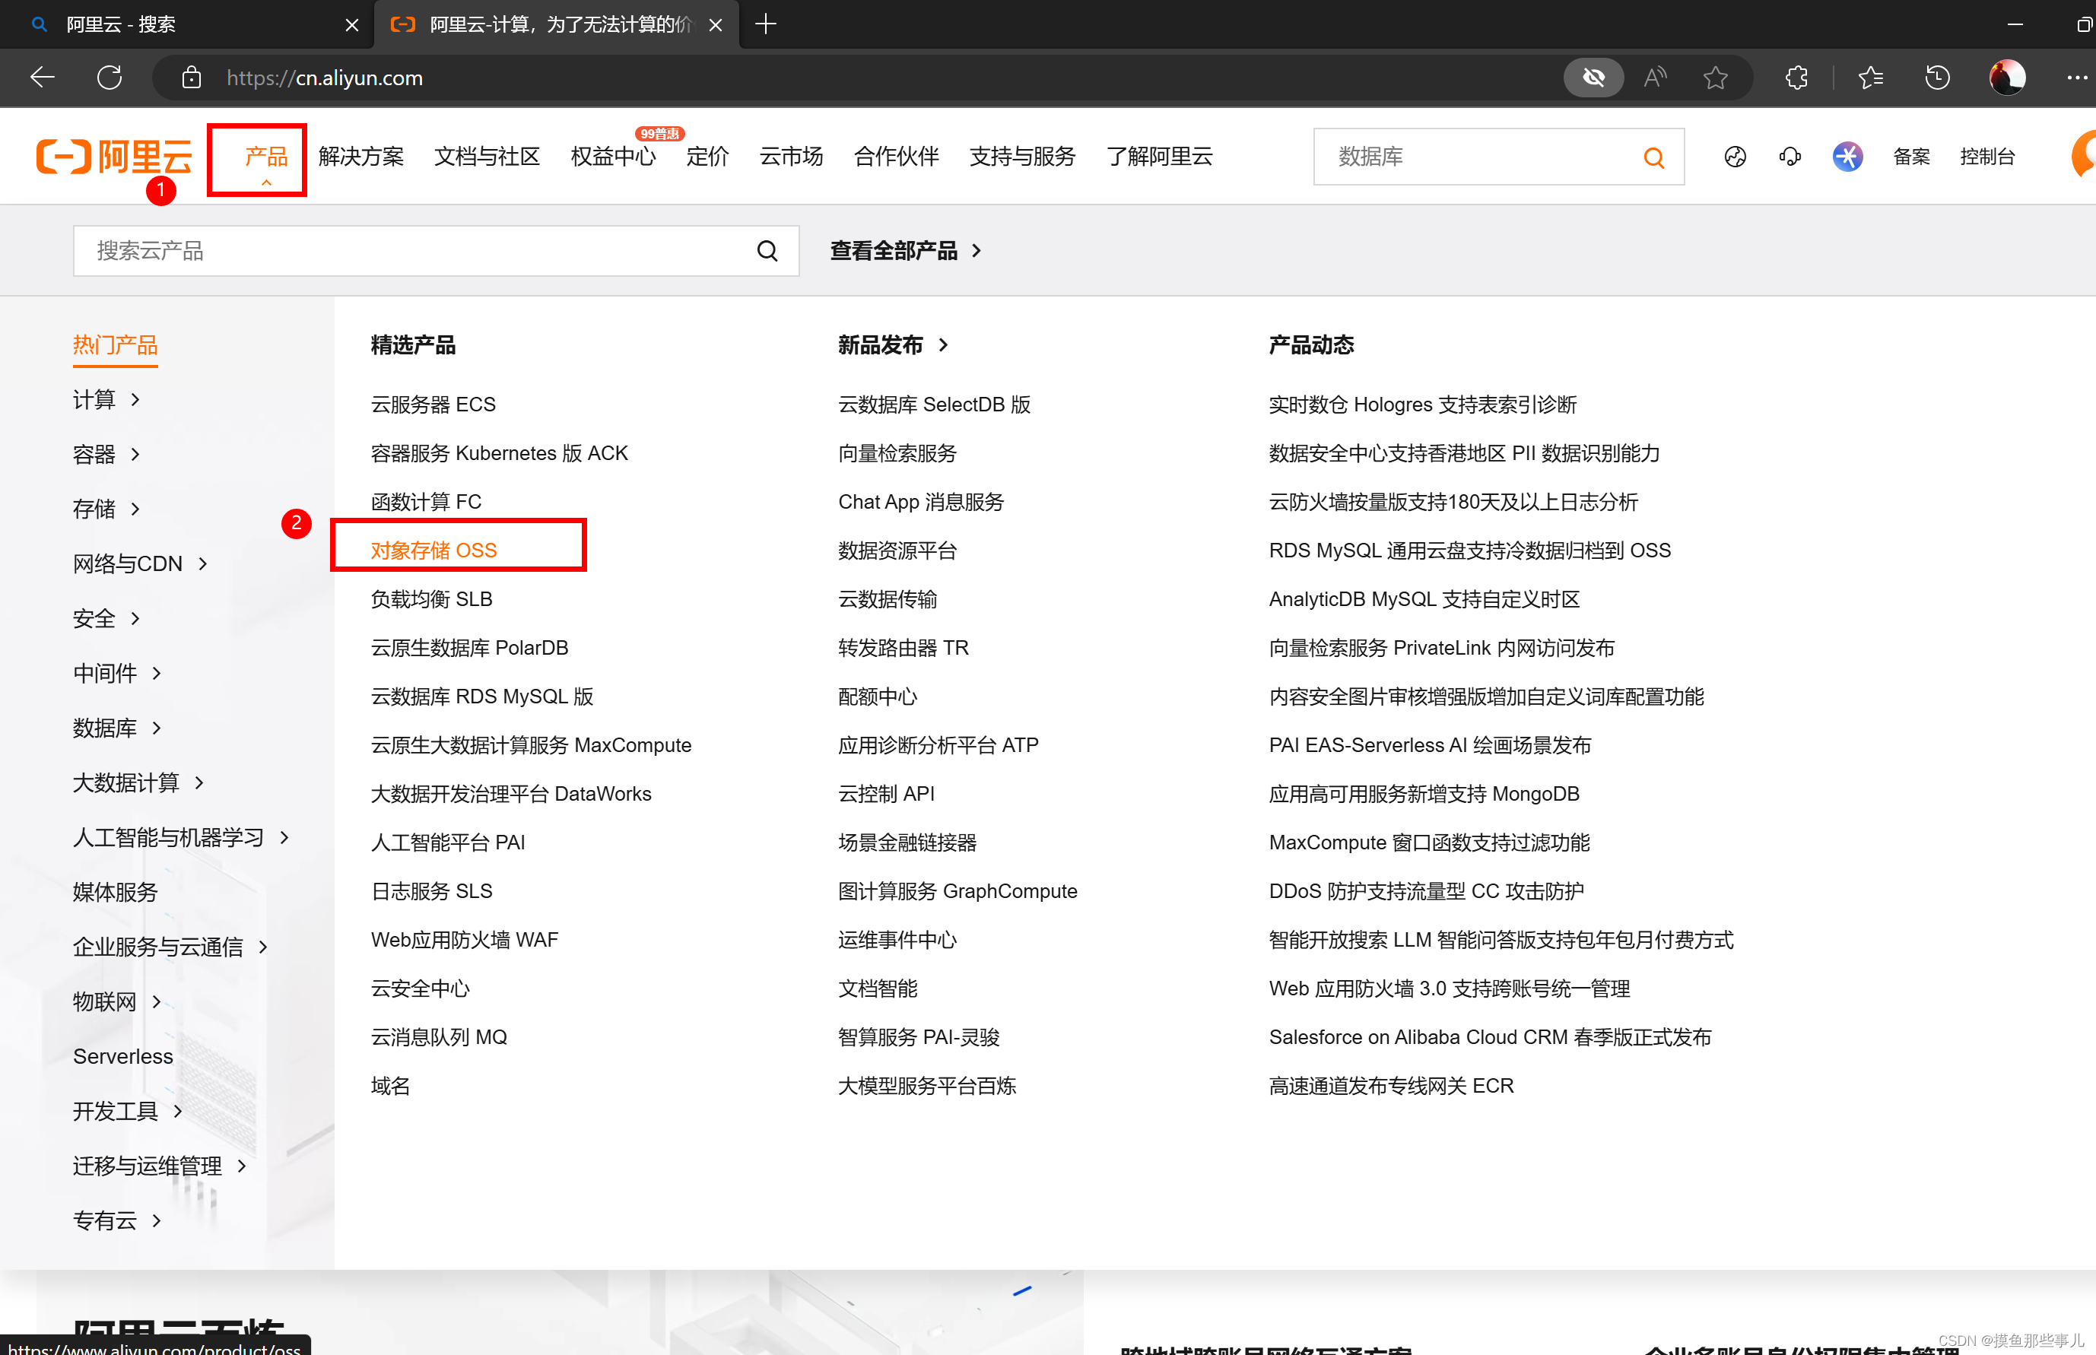Open the 云市场 menu item

[x=791, y=157]
